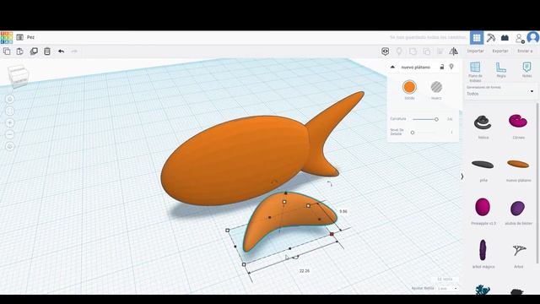The height and width of the screenshot is (304, 540).
Task: Click the Nivel de Detalle slider handle
Action: pyautogui.click(x=413, y=133)
